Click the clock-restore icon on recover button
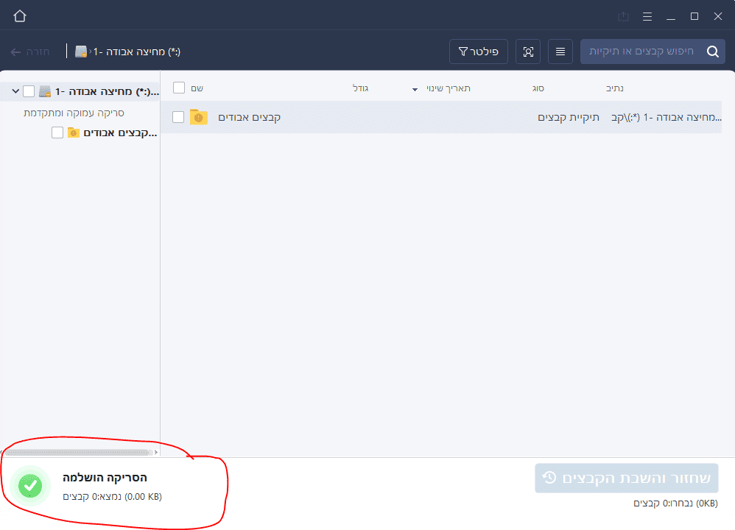Screen dimensions: 735x530 pos(549,478)
